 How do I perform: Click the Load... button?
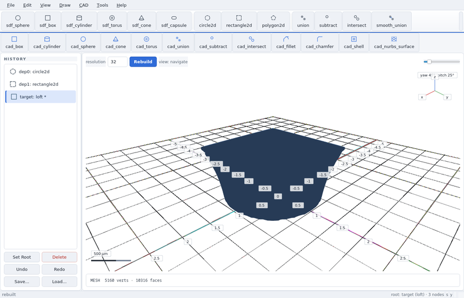60,282
